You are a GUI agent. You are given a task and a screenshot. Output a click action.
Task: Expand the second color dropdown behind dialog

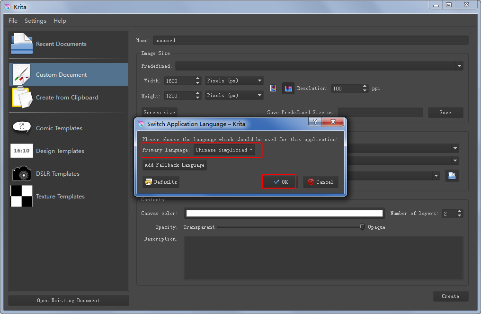click(455, 161)
